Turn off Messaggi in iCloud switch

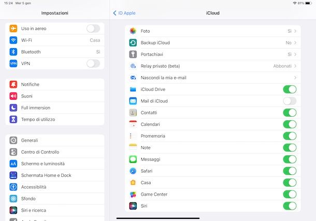pyautogui.click(x=290, y=159)
